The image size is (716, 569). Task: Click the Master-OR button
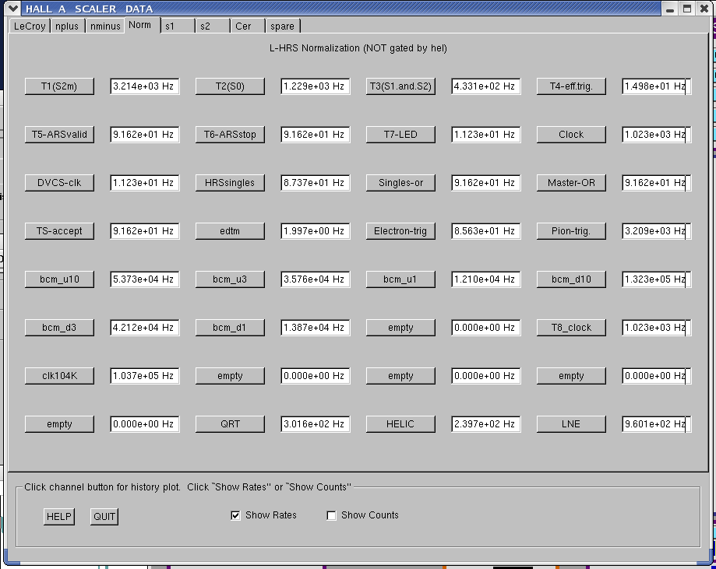571,183
